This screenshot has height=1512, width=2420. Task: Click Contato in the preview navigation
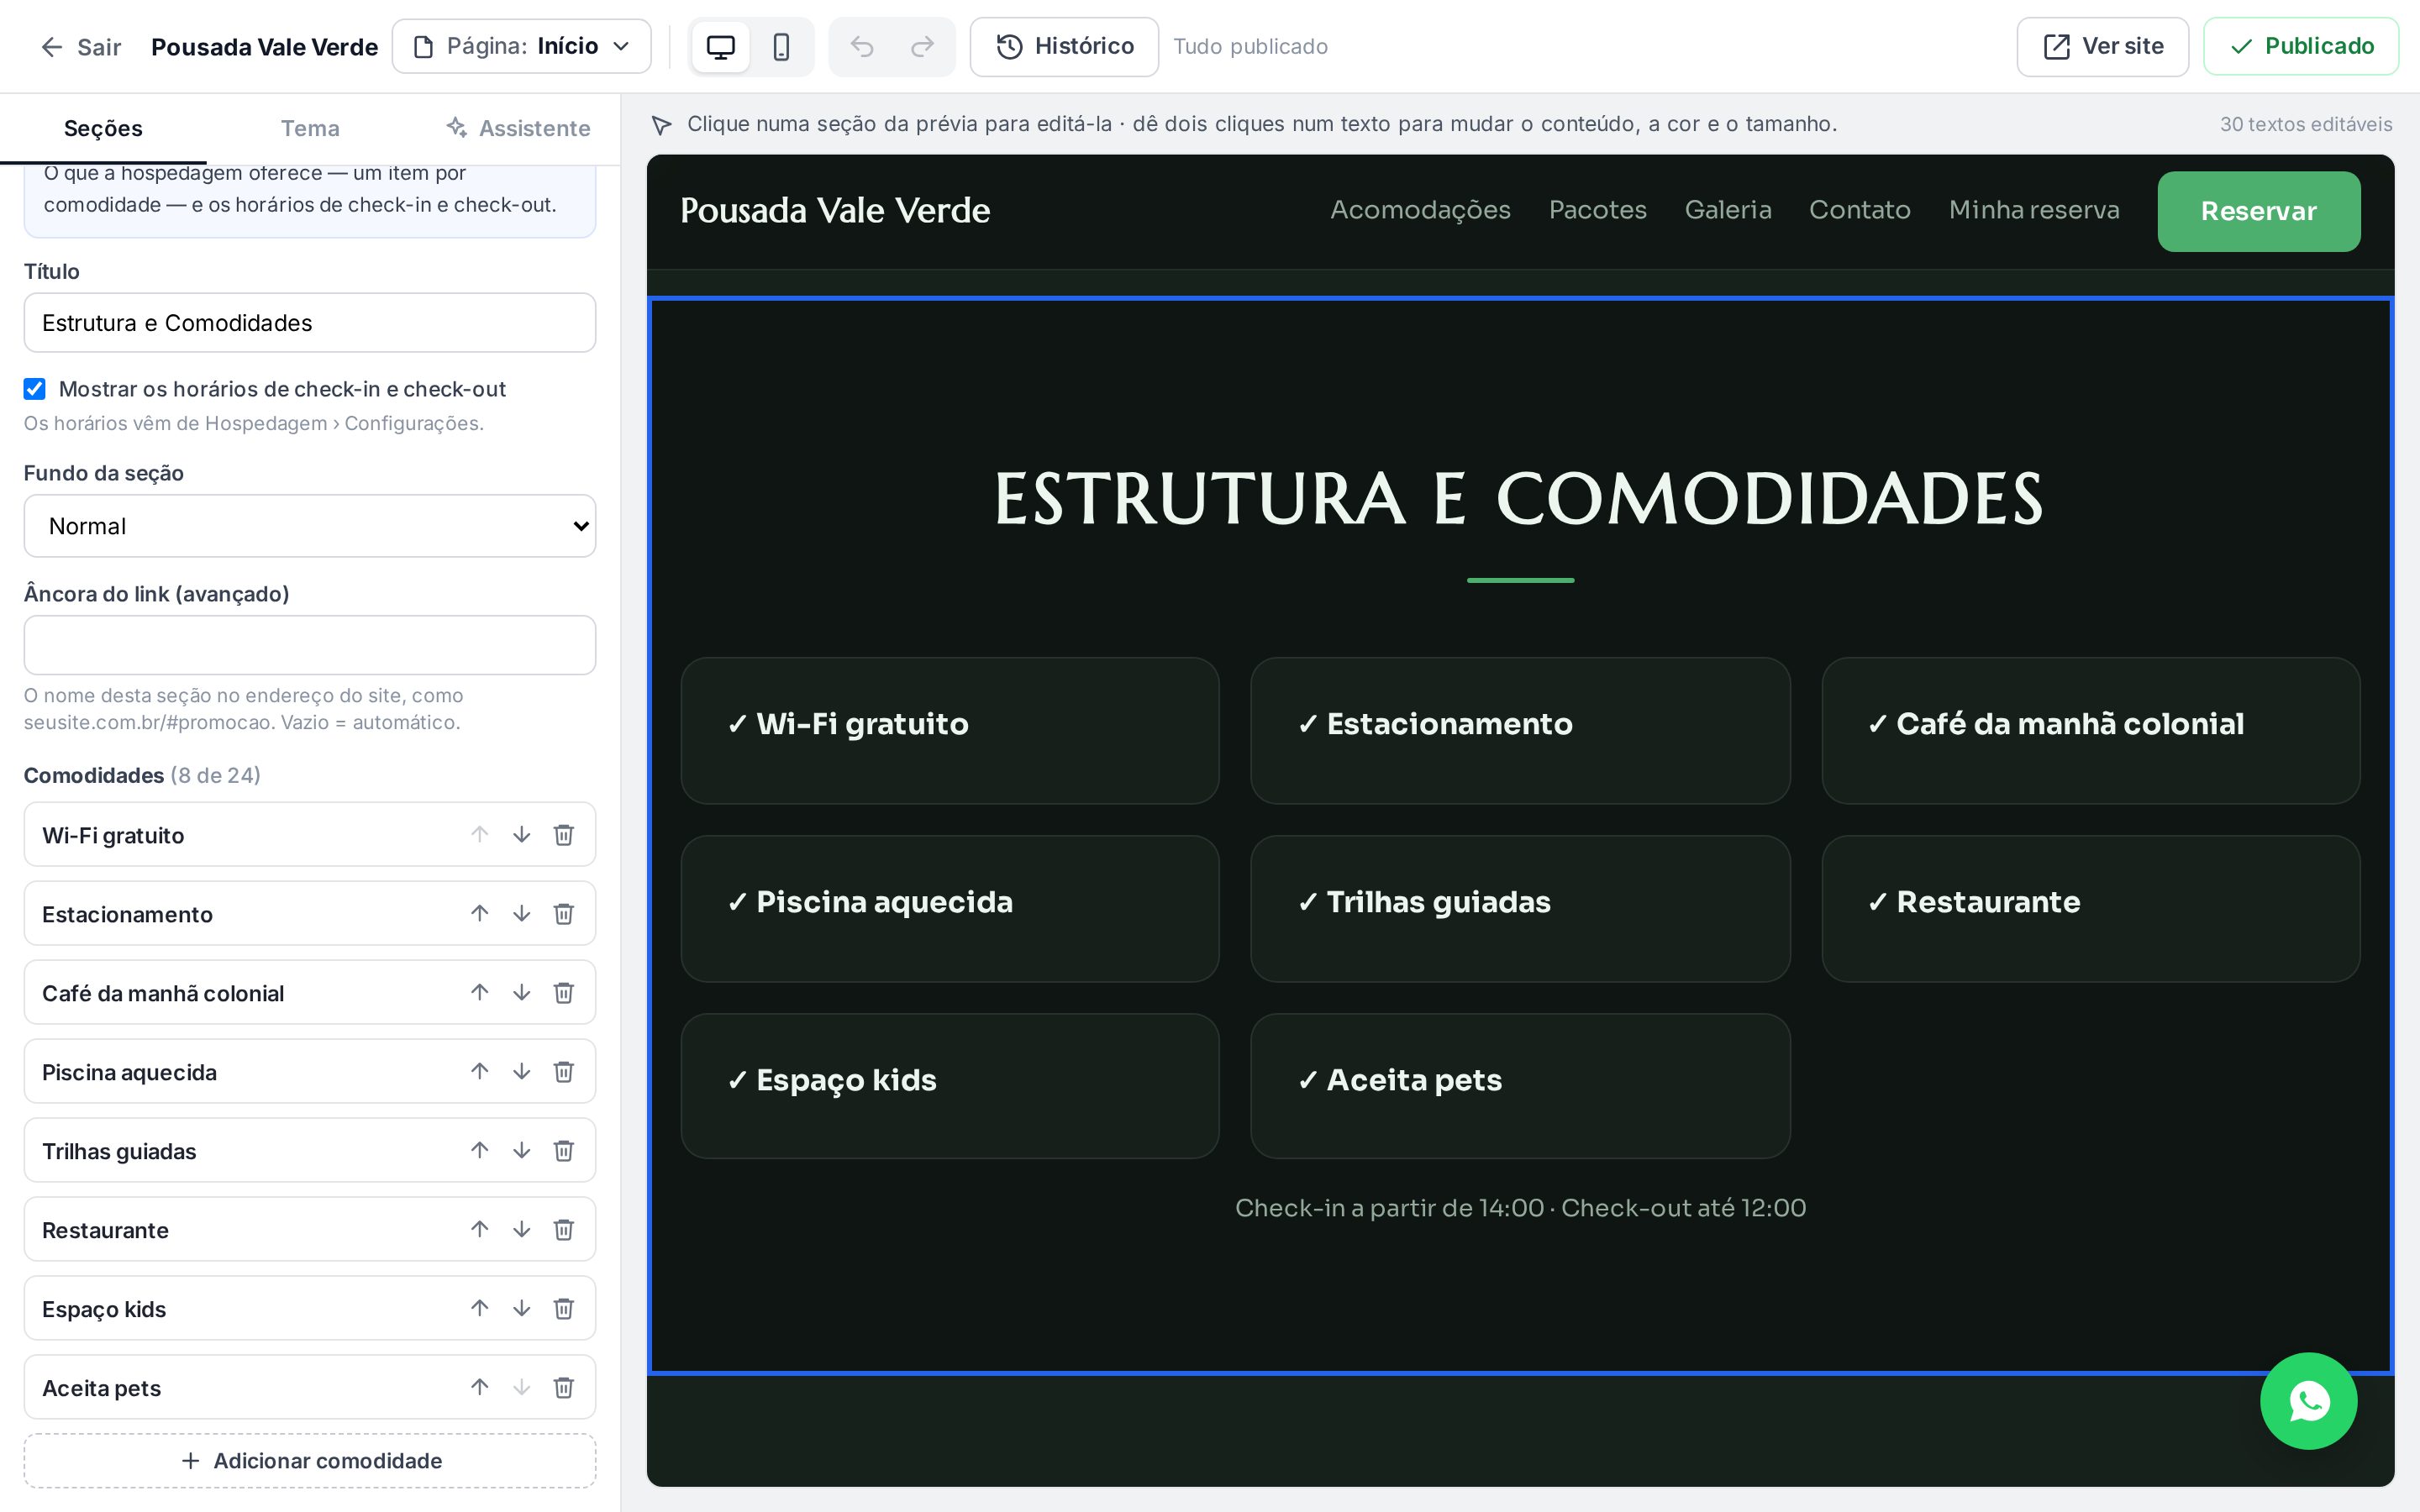pyautogui.click(x=1860, y=210)
